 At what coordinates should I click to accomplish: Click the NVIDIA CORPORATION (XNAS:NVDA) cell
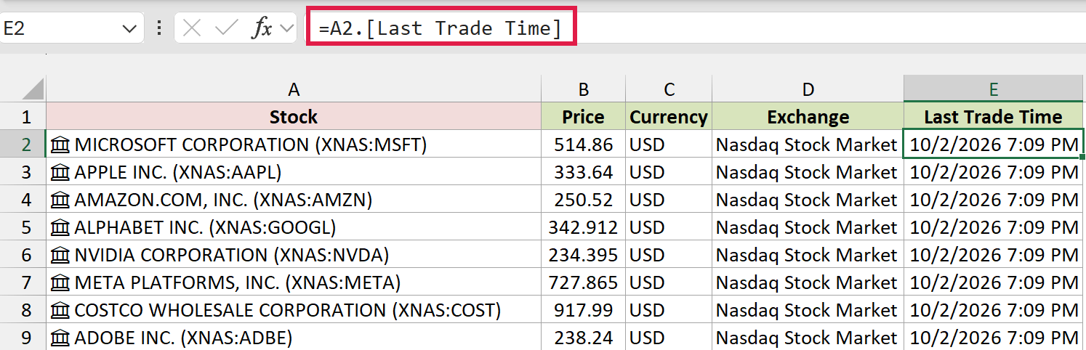[294, 255]
